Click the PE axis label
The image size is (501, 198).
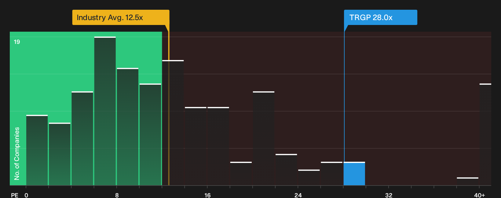pos(15,195)
